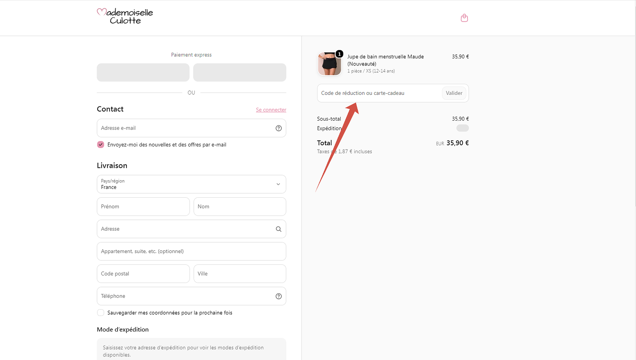This screenshot has width=636, height=360.
Task: Click the email field help question icon
Action: click(x=279, y=128)
